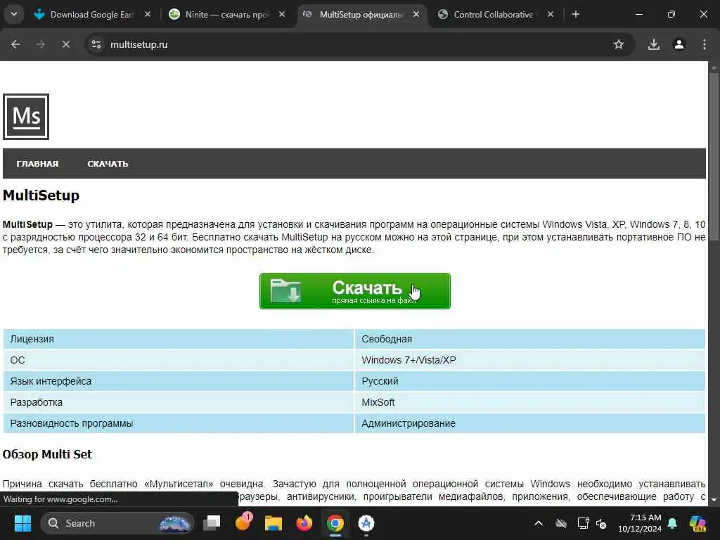Image resolution: width=720 pixels, height=540 pixels.
Task: Select the Язык интерфейса cell
Action: (x=178, y=381)
